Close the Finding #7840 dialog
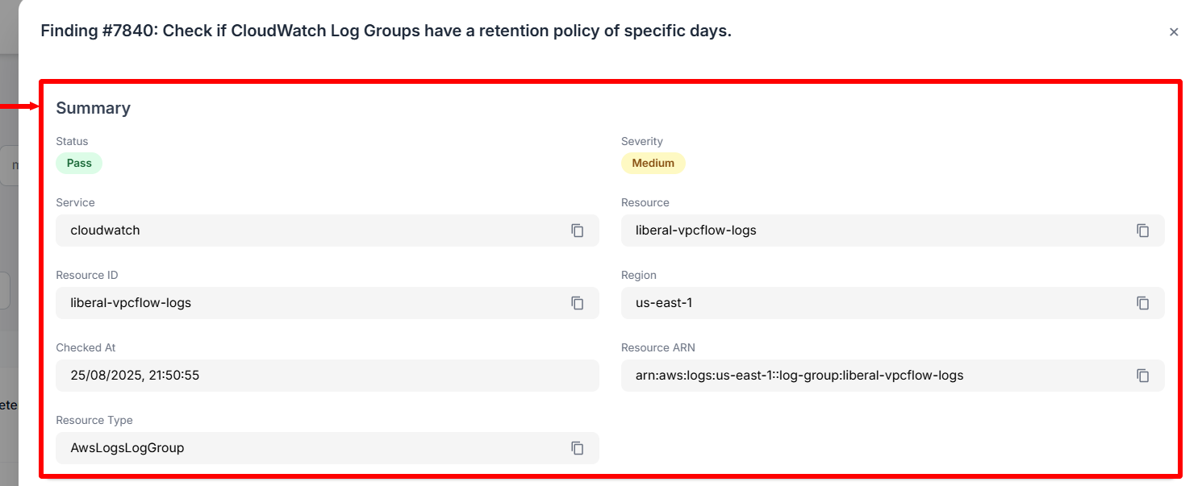The height and width of the screenshot is (486, 1202). click(1174, 32)
